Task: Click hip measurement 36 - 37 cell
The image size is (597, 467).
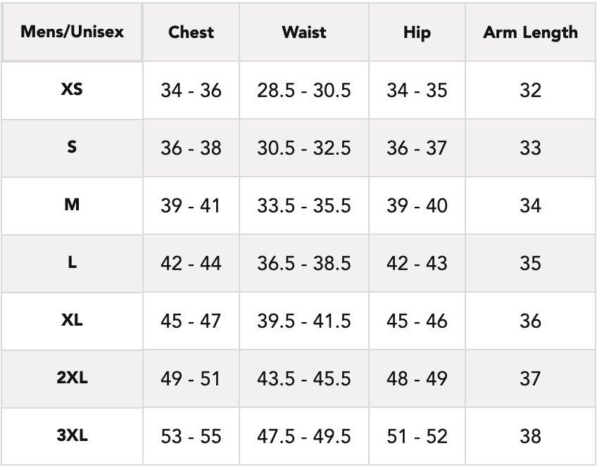Action: point(417,148)
